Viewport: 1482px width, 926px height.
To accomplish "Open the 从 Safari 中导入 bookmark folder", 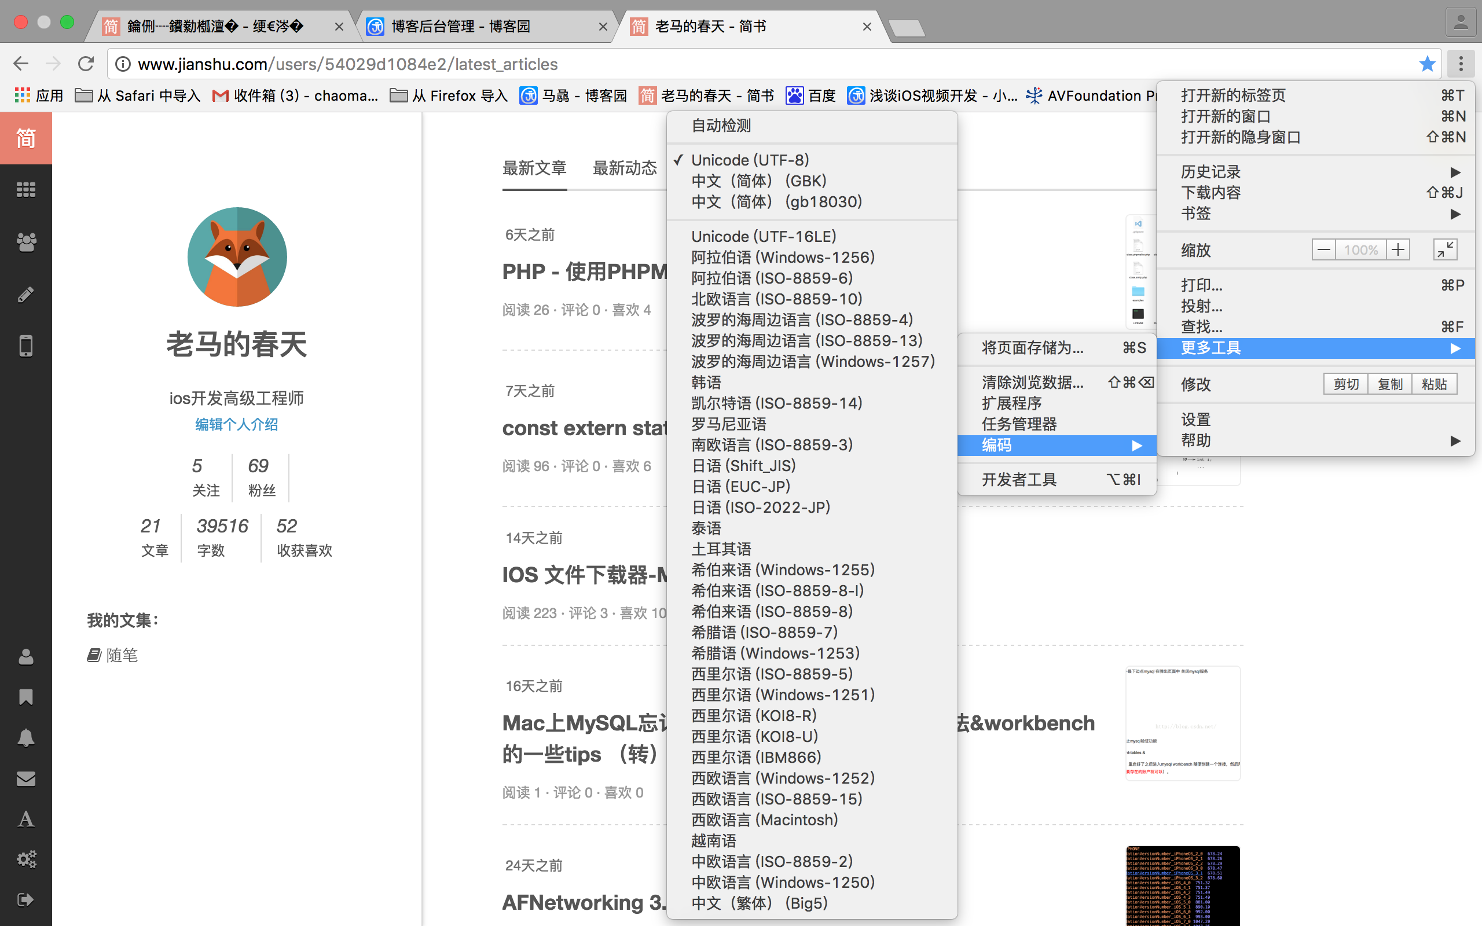I will pos(138,95).
